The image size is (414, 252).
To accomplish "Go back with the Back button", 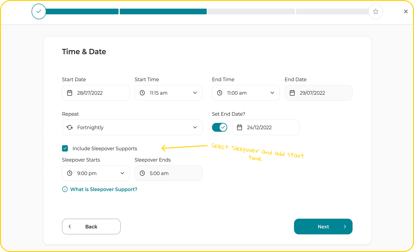I will 91,227.
